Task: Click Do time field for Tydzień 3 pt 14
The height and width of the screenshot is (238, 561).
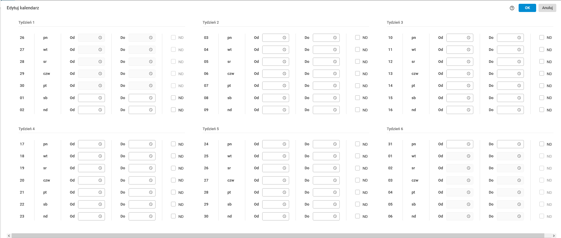Action: click(510, 86)
